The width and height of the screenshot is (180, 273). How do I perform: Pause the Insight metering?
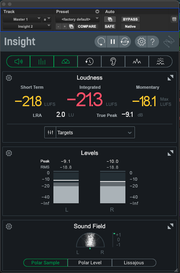point(113,42)
